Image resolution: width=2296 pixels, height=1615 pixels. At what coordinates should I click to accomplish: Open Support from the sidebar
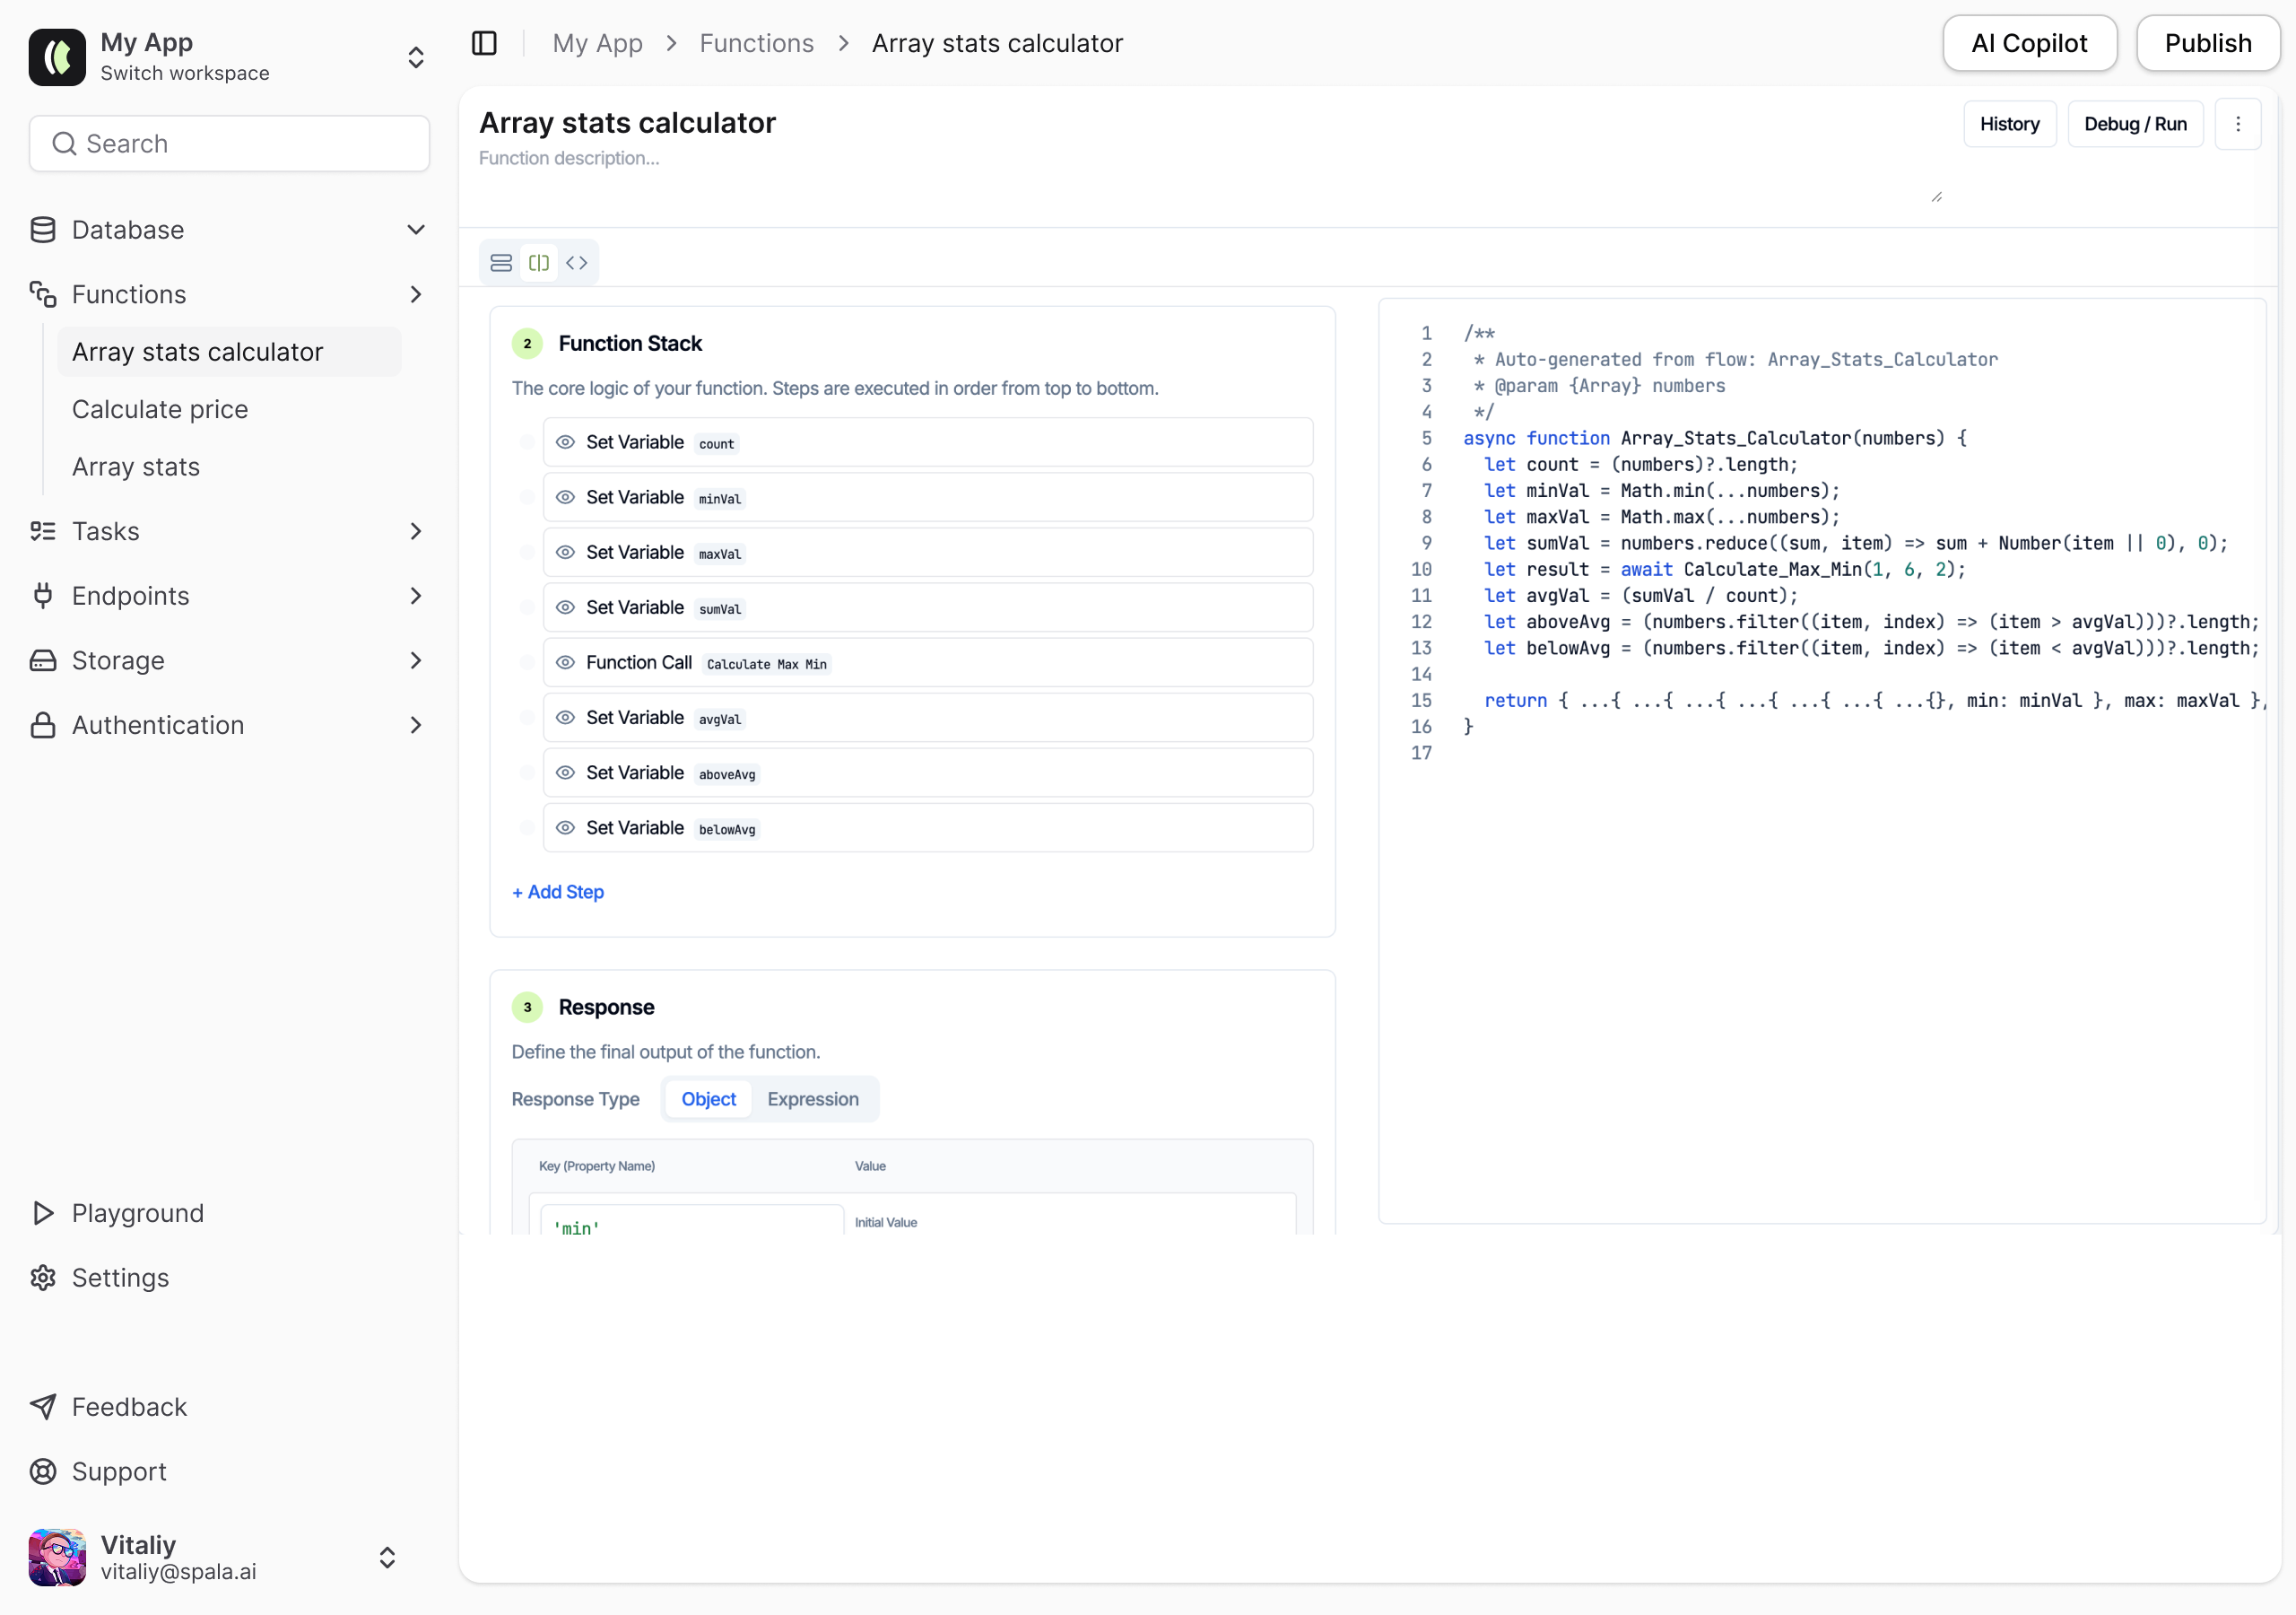pyautogui.click(x=119, y=1471)
